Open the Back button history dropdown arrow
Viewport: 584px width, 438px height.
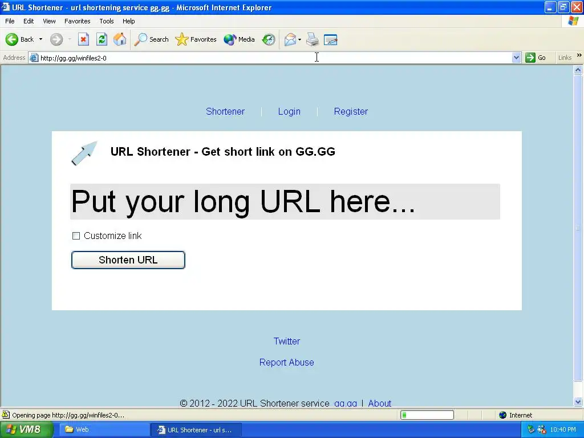coord(40,39)
